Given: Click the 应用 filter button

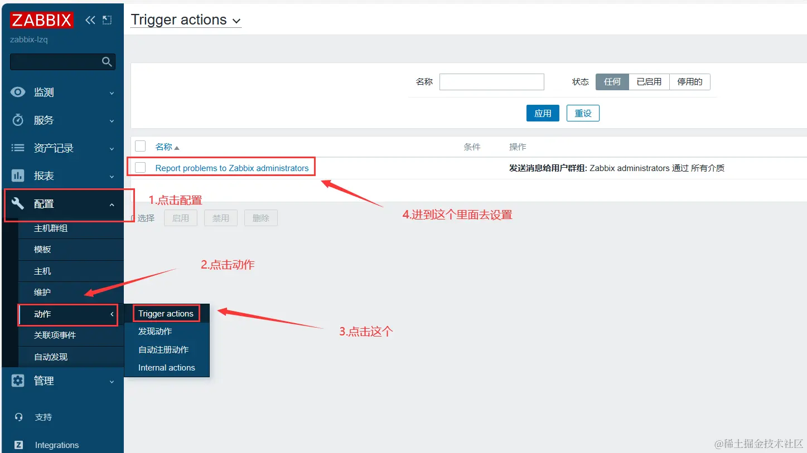Looking at the screenshot, I should click(543, 113).
